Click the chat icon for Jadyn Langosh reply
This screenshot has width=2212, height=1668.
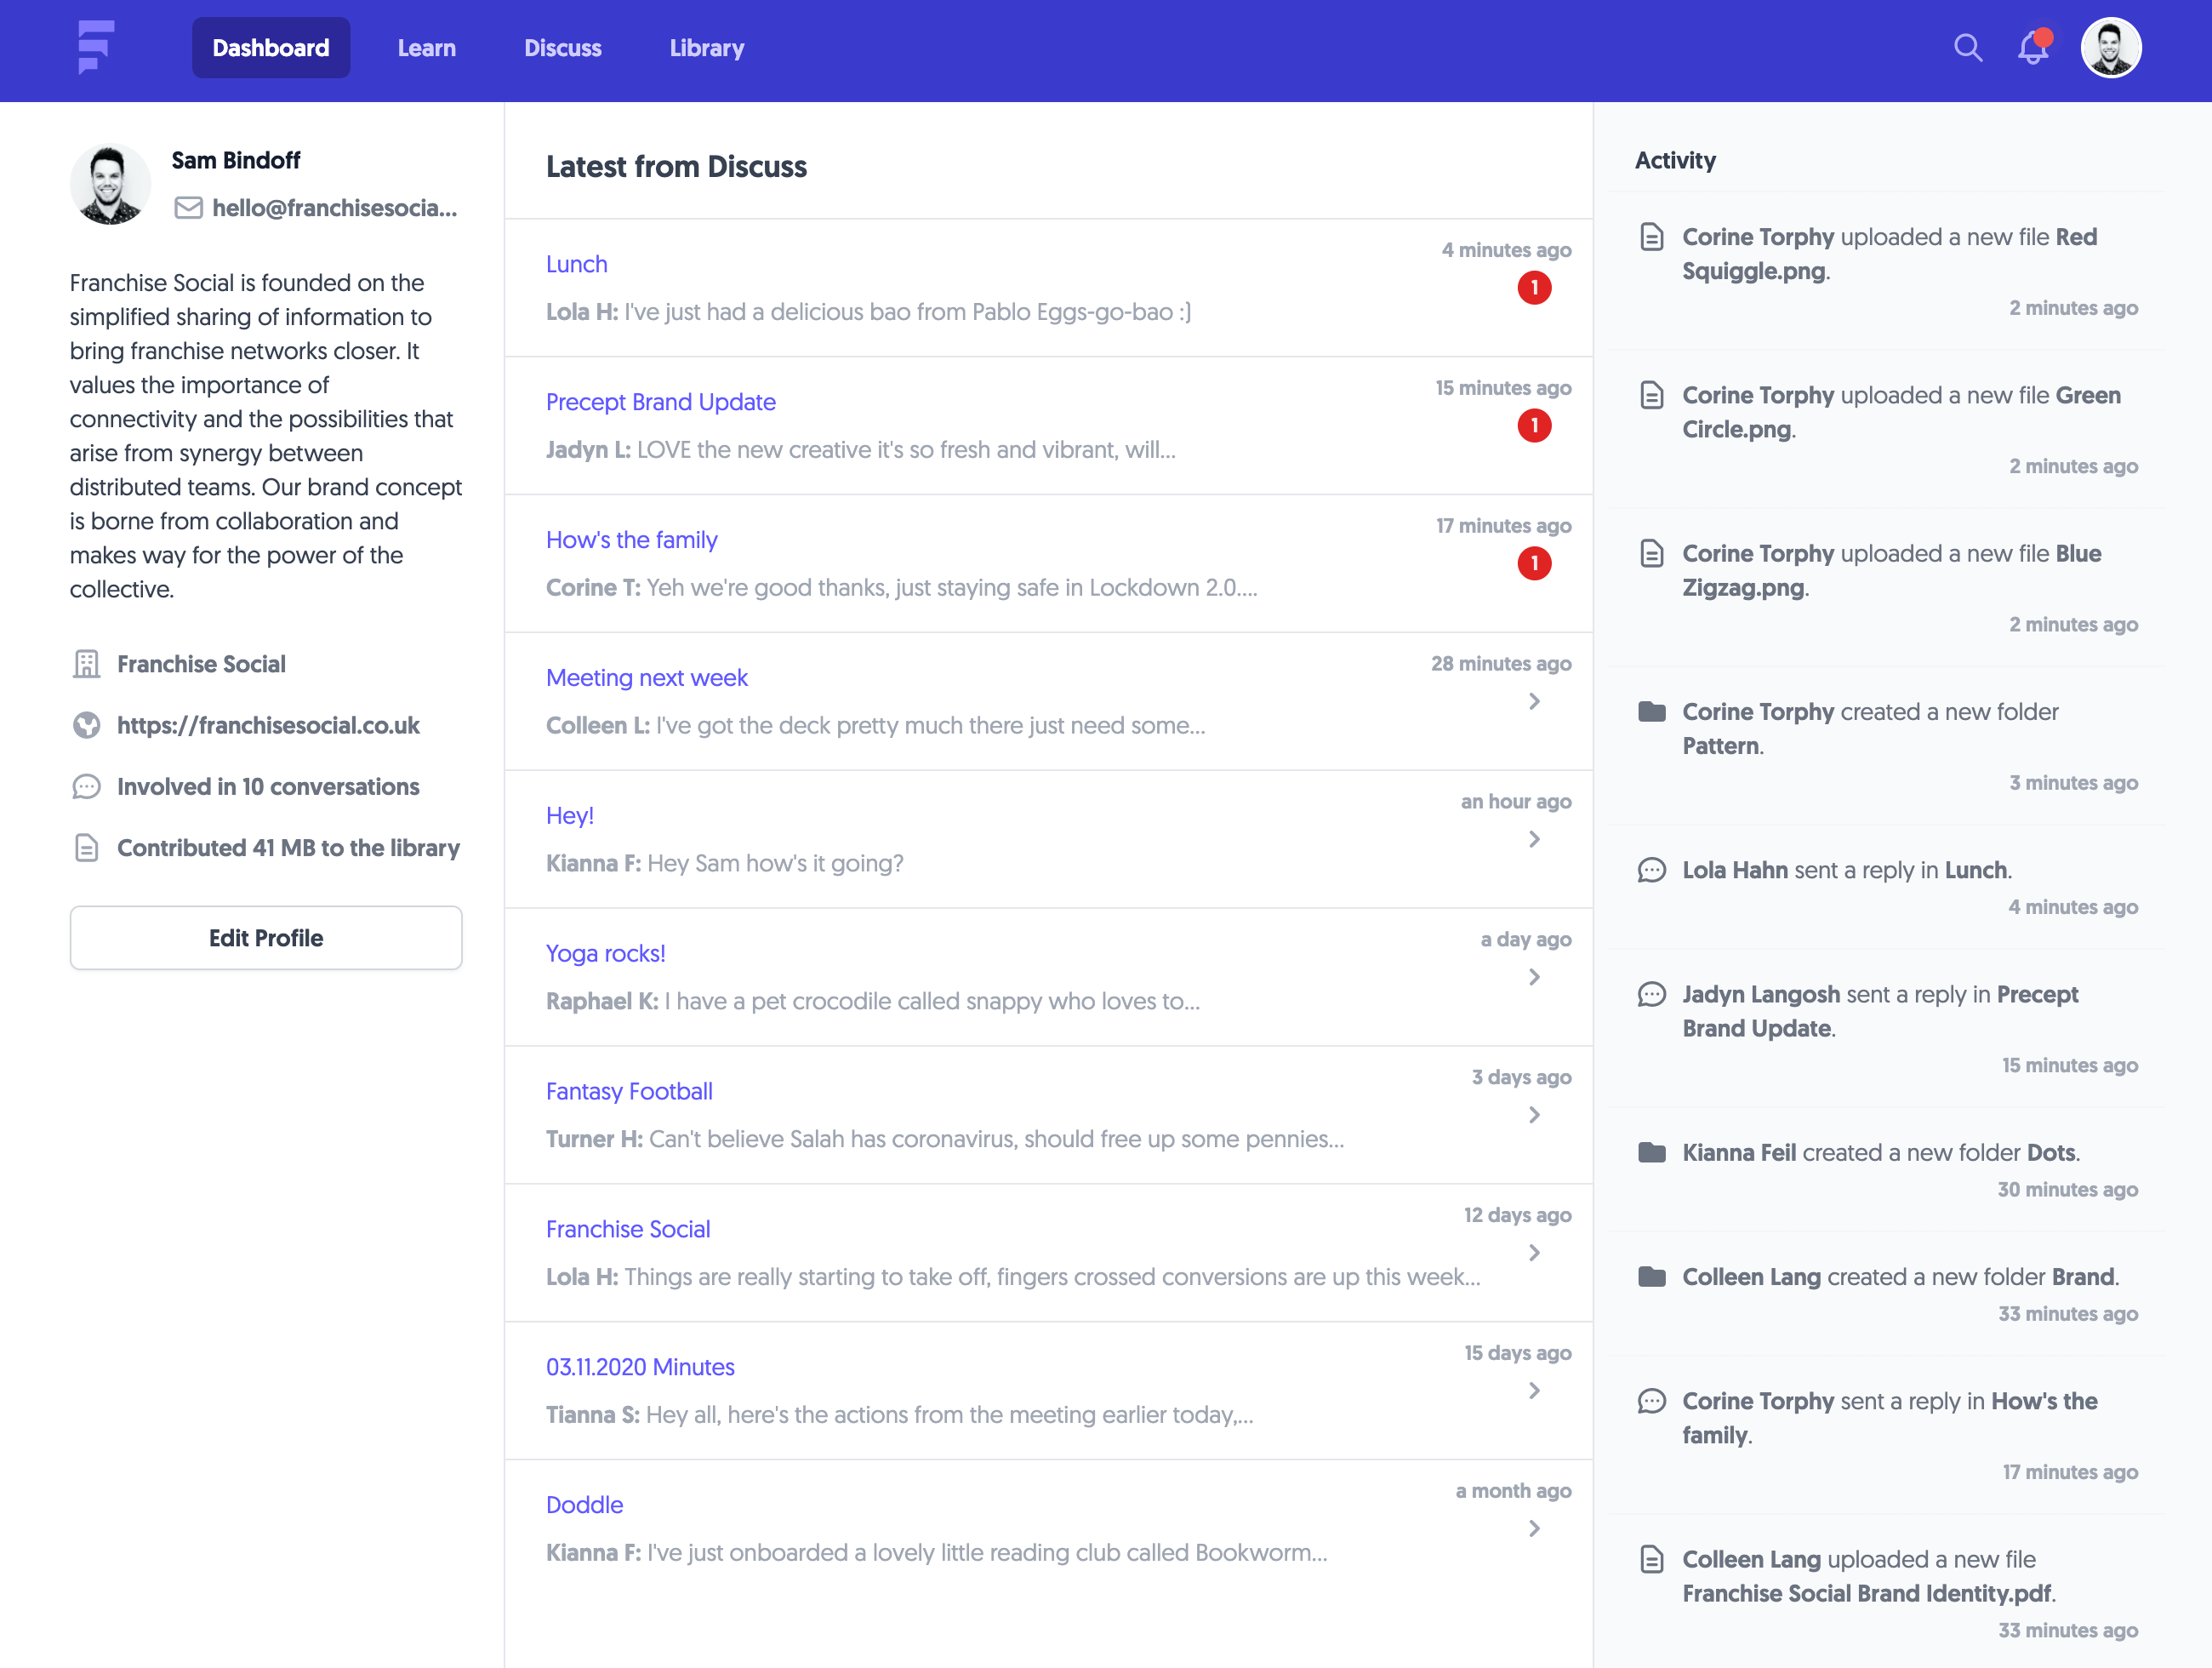click(x=1652, y=994)
